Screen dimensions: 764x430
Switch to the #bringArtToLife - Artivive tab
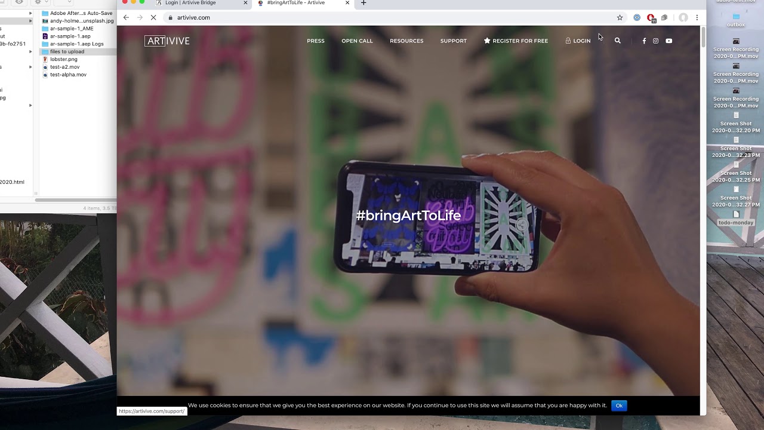302,3
